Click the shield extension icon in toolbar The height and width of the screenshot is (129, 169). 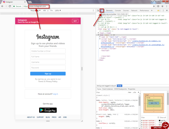point(163,6)
